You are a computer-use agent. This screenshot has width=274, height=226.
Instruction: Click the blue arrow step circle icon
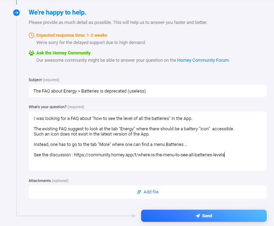click(17, 13)
